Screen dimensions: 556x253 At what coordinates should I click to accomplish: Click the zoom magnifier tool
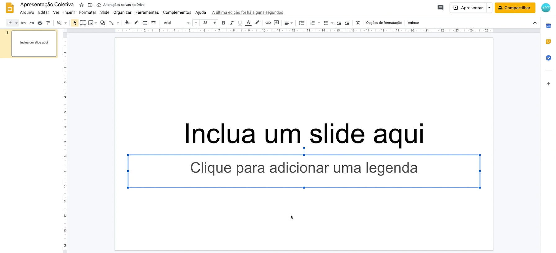[59, 23]
